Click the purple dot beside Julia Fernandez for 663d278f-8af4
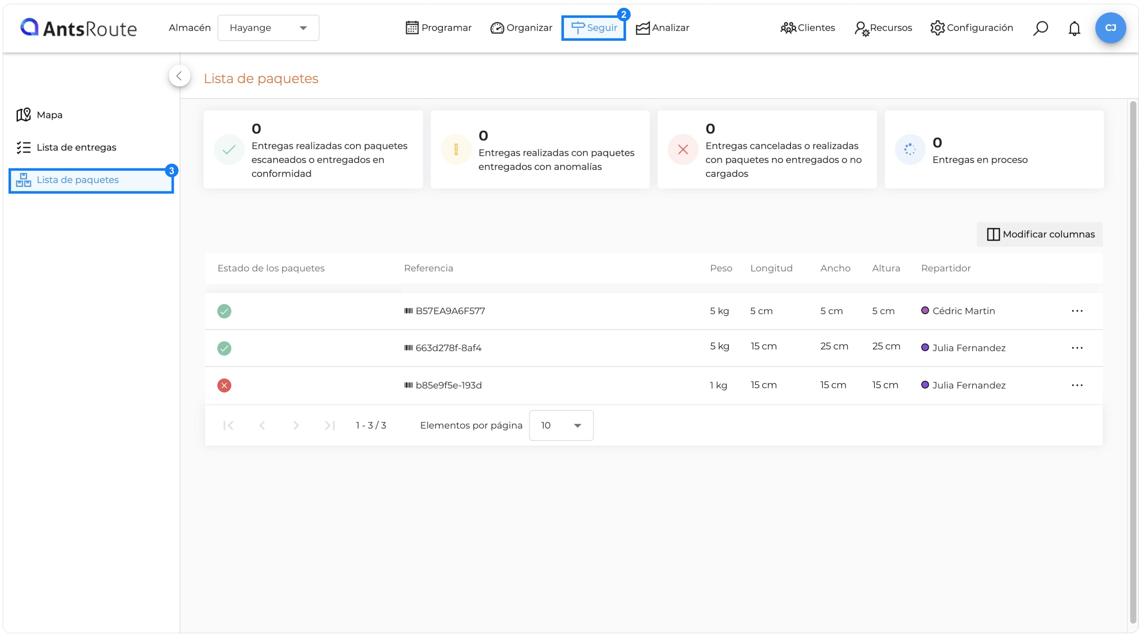Screen dimensions: 1141x636 point(925,347)
